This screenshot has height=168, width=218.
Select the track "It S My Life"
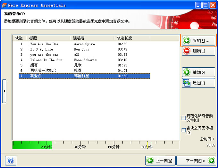(41, 49)
